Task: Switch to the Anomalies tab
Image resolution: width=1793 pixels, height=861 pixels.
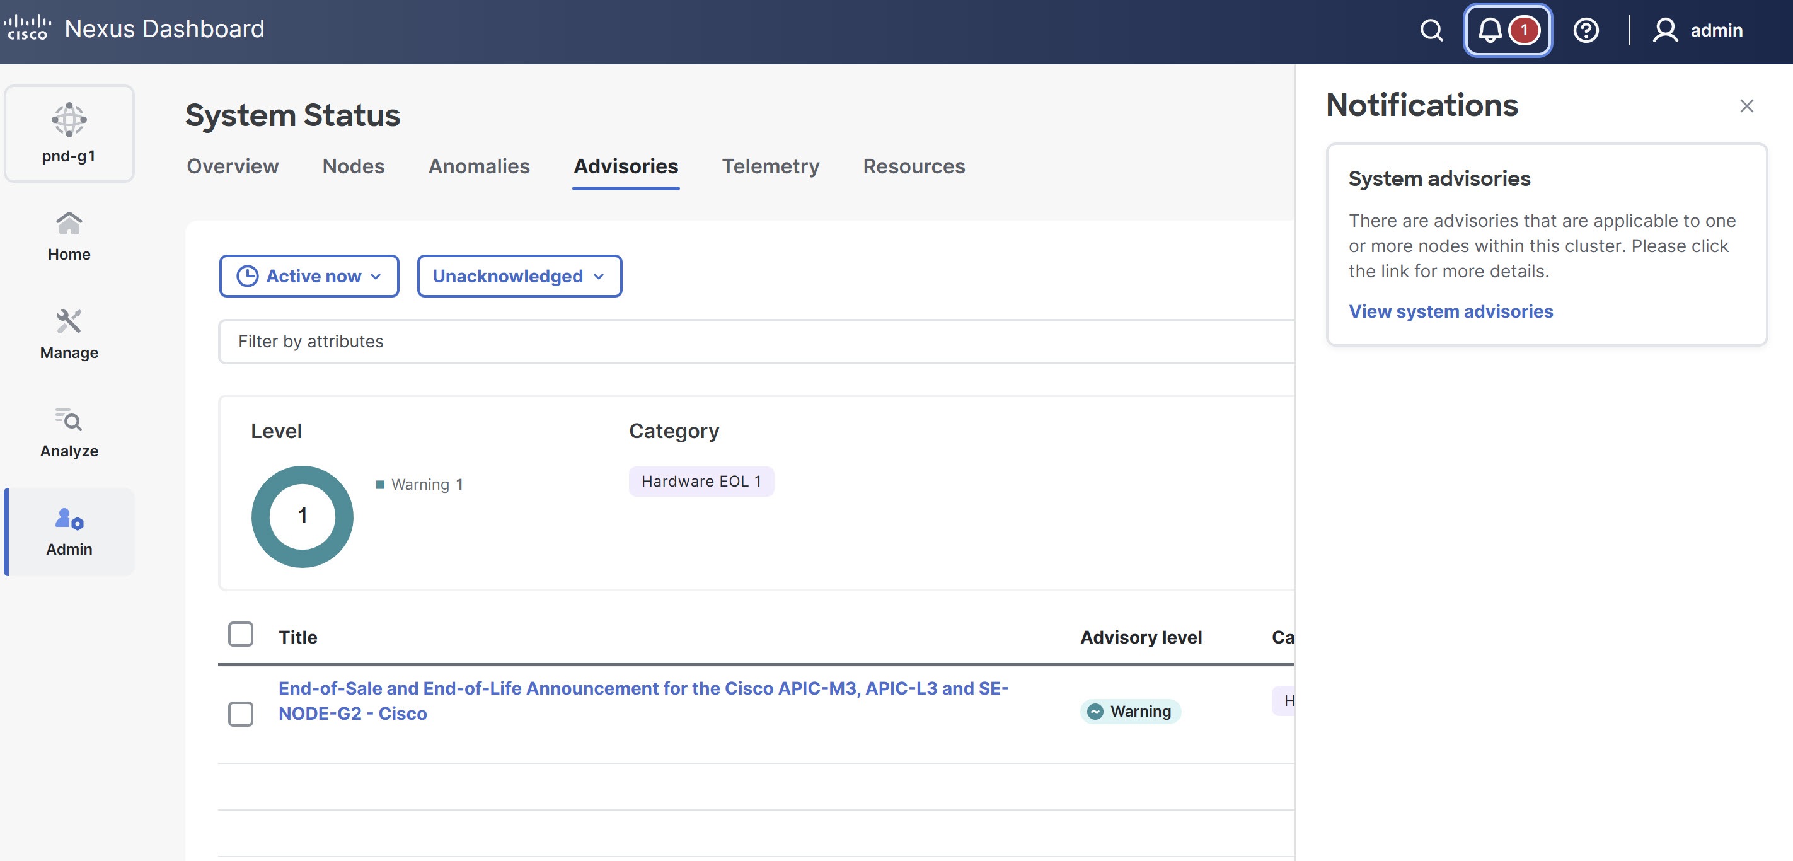Action: pyautogui.click(x=479, y=166)
